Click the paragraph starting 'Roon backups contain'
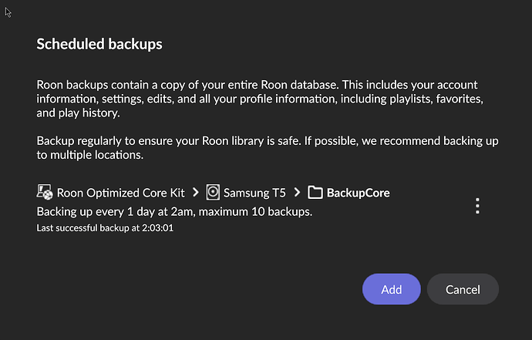 260,99
